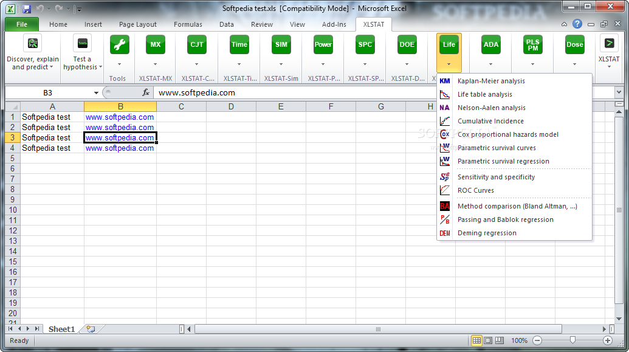Select Nelson-Aalen analysis menu item
The image size is (629, 352).
[x=514, y=108]
